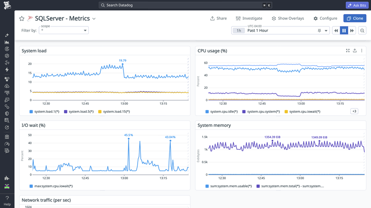Open the Help question mark icon

point(7,198)
